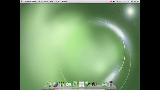Open the green checkmark folder in dock
The height and width of the screenshot is (90, 160).
pos(104,84)
